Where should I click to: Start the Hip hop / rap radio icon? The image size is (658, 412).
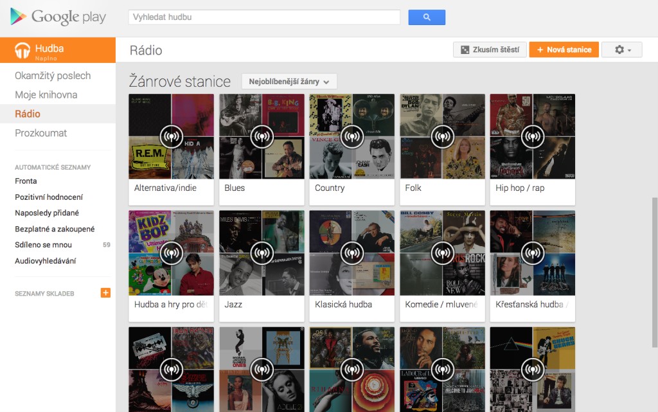click(533, 136)
